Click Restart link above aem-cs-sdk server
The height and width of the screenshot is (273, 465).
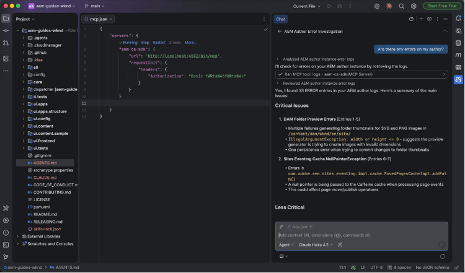tap(159, 43)
